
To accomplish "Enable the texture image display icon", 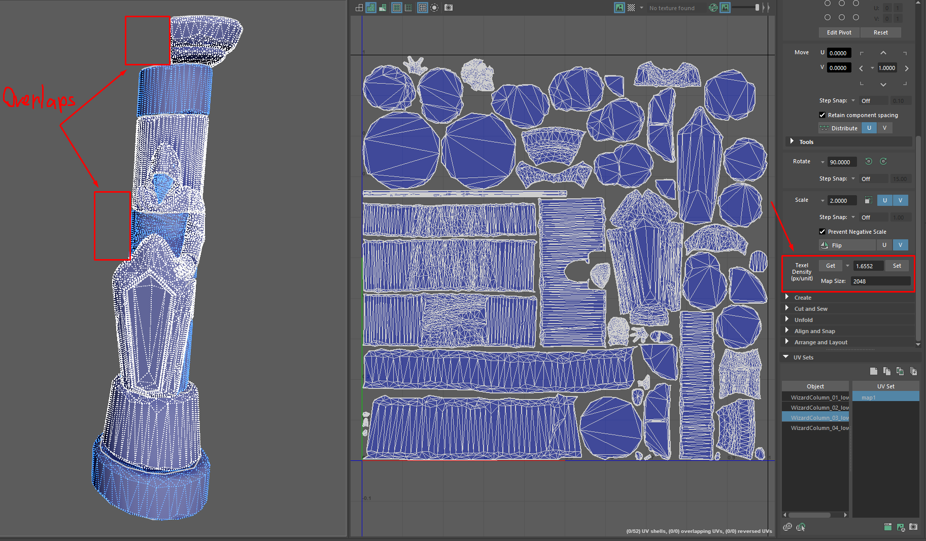I will 620,8.
